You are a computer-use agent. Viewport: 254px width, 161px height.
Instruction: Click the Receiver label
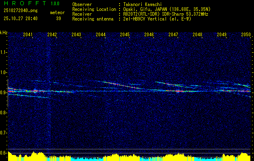pos(82,14)
